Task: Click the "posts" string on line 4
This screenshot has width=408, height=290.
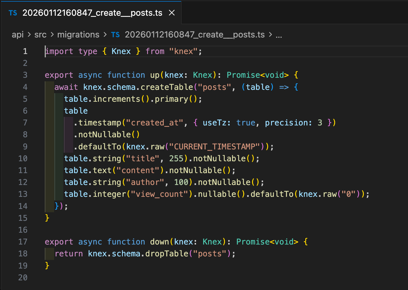Action: 214,87
